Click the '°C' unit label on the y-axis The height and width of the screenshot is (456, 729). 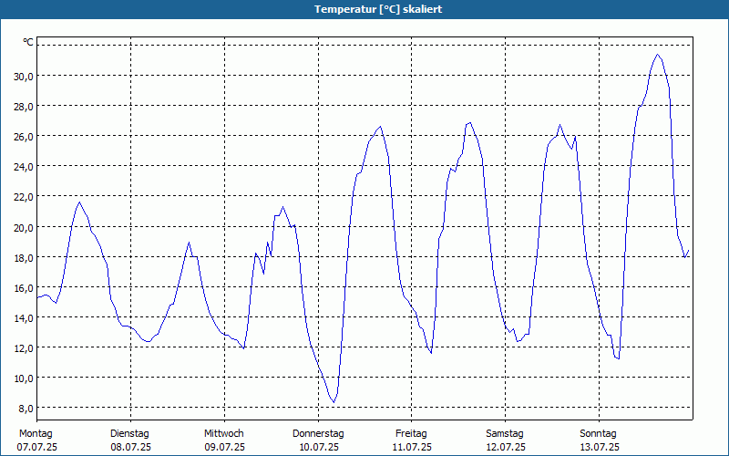pyautogui.click(x=28, y=42)
